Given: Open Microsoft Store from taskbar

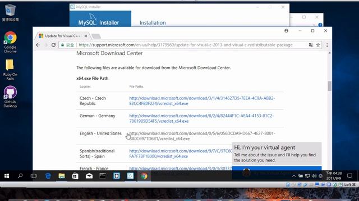Looking at the screenshot, I should pos(75,176).
